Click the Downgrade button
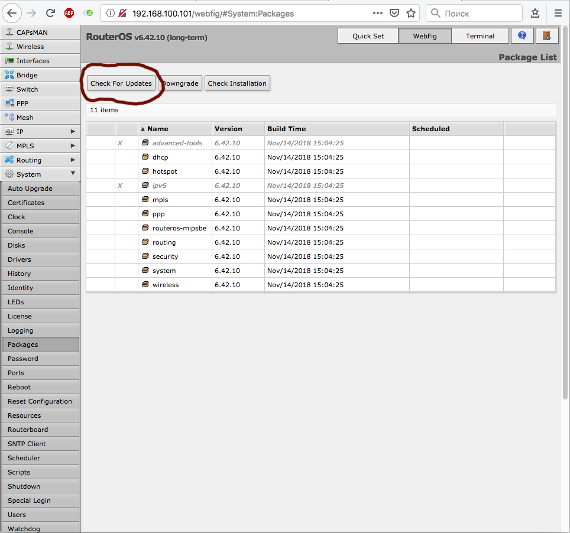 180,83
